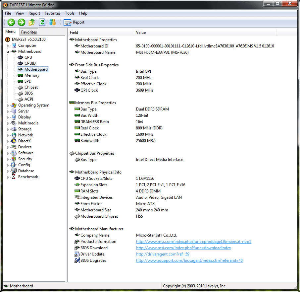
Task: Click the Report toolbar button
Action: pos(74,22)
